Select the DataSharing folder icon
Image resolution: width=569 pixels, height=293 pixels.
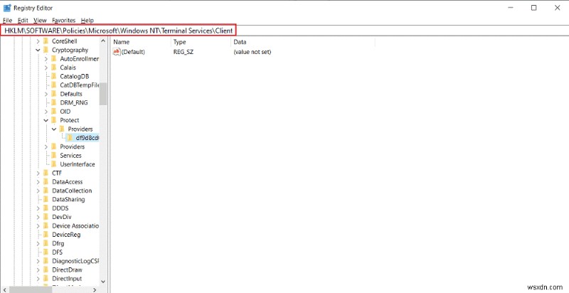[x=46, y=199]
